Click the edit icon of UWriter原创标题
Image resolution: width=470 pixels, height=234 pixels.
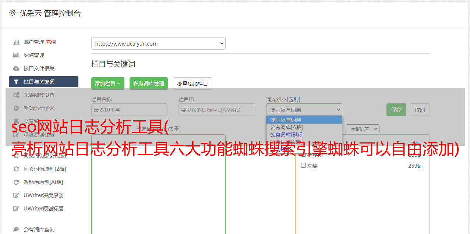point(16,209)
